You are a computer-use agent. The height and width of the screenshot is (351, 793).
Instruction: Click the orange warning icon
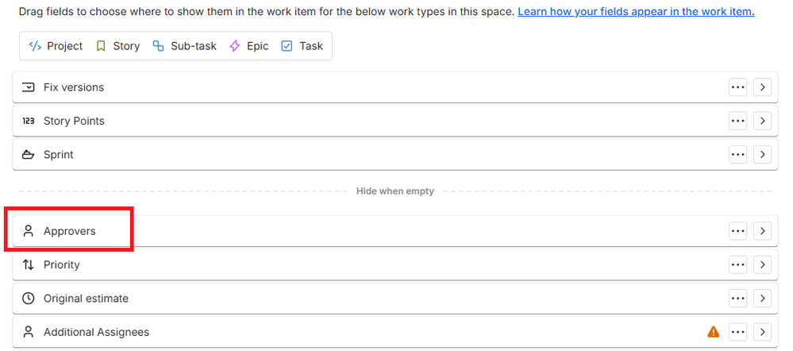tap(713, 332)
